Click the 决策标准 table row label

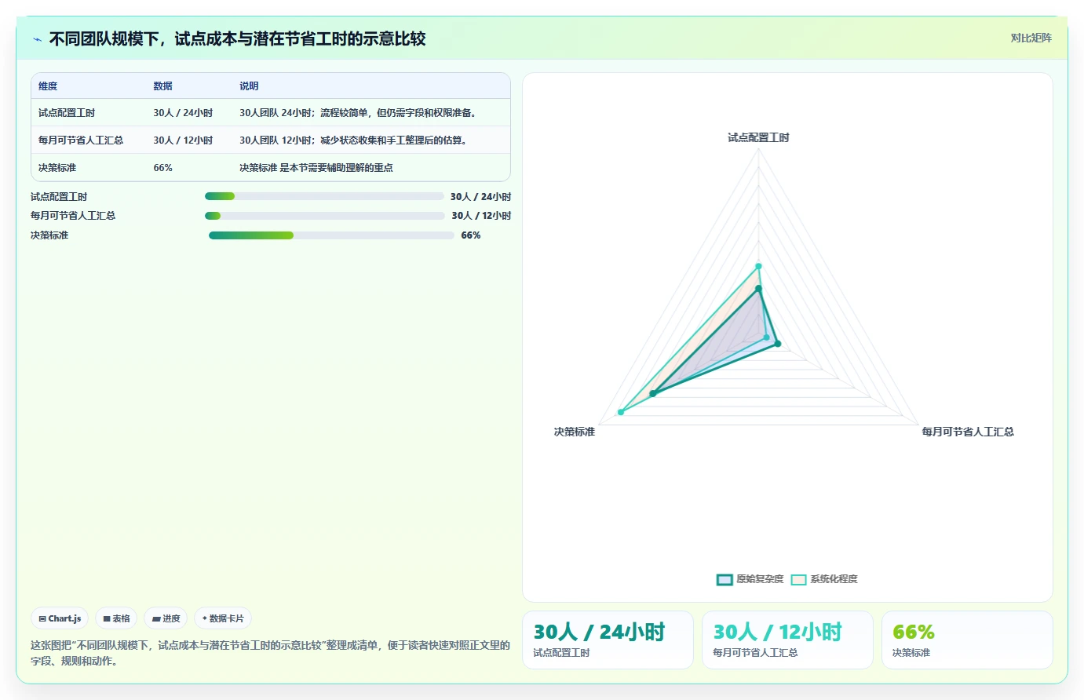tap(57, 168)
